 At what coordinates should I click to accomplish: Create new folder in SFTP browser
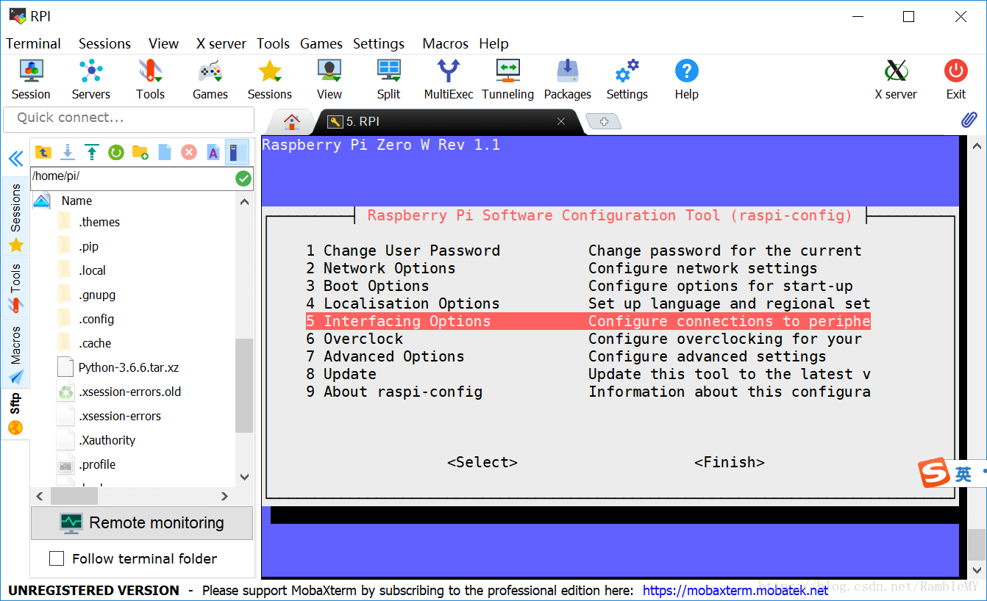[x=140, y=152]
